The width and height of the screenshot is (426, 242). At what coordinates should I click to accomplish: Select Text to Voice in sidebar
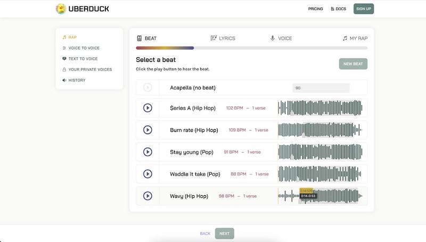pyautogui.click(x=83, y=59)
